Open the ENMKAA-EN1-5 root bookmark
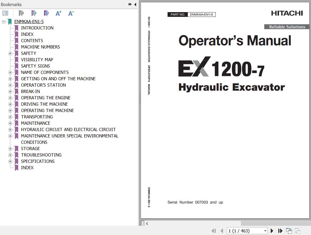 tap(29, 22)
